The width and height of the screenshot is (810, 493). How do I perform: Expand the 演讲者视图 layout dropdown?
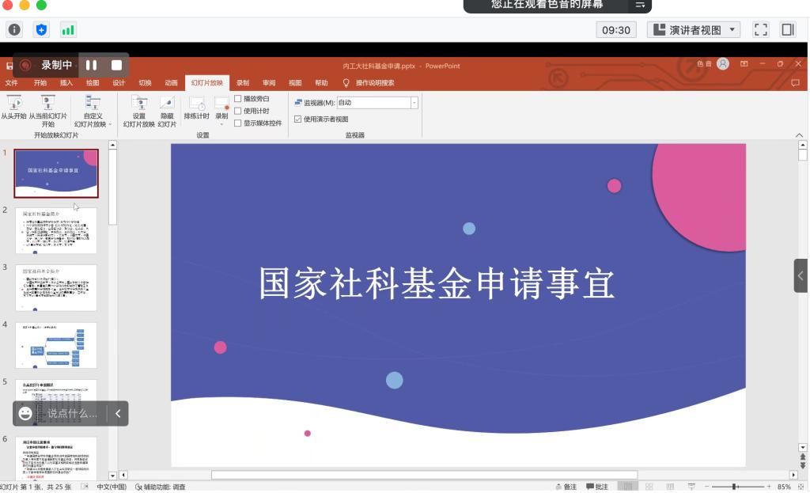[733, 30]
